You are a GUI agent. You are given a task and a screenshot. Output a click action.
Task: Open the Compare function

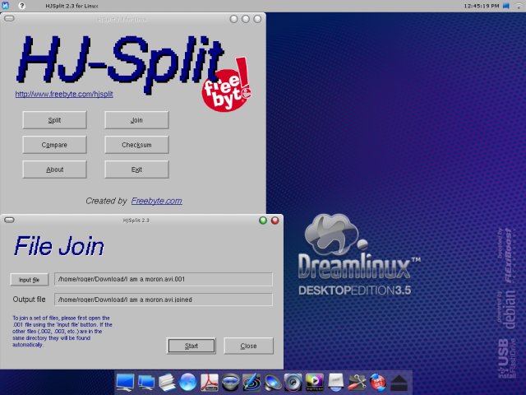54,145
